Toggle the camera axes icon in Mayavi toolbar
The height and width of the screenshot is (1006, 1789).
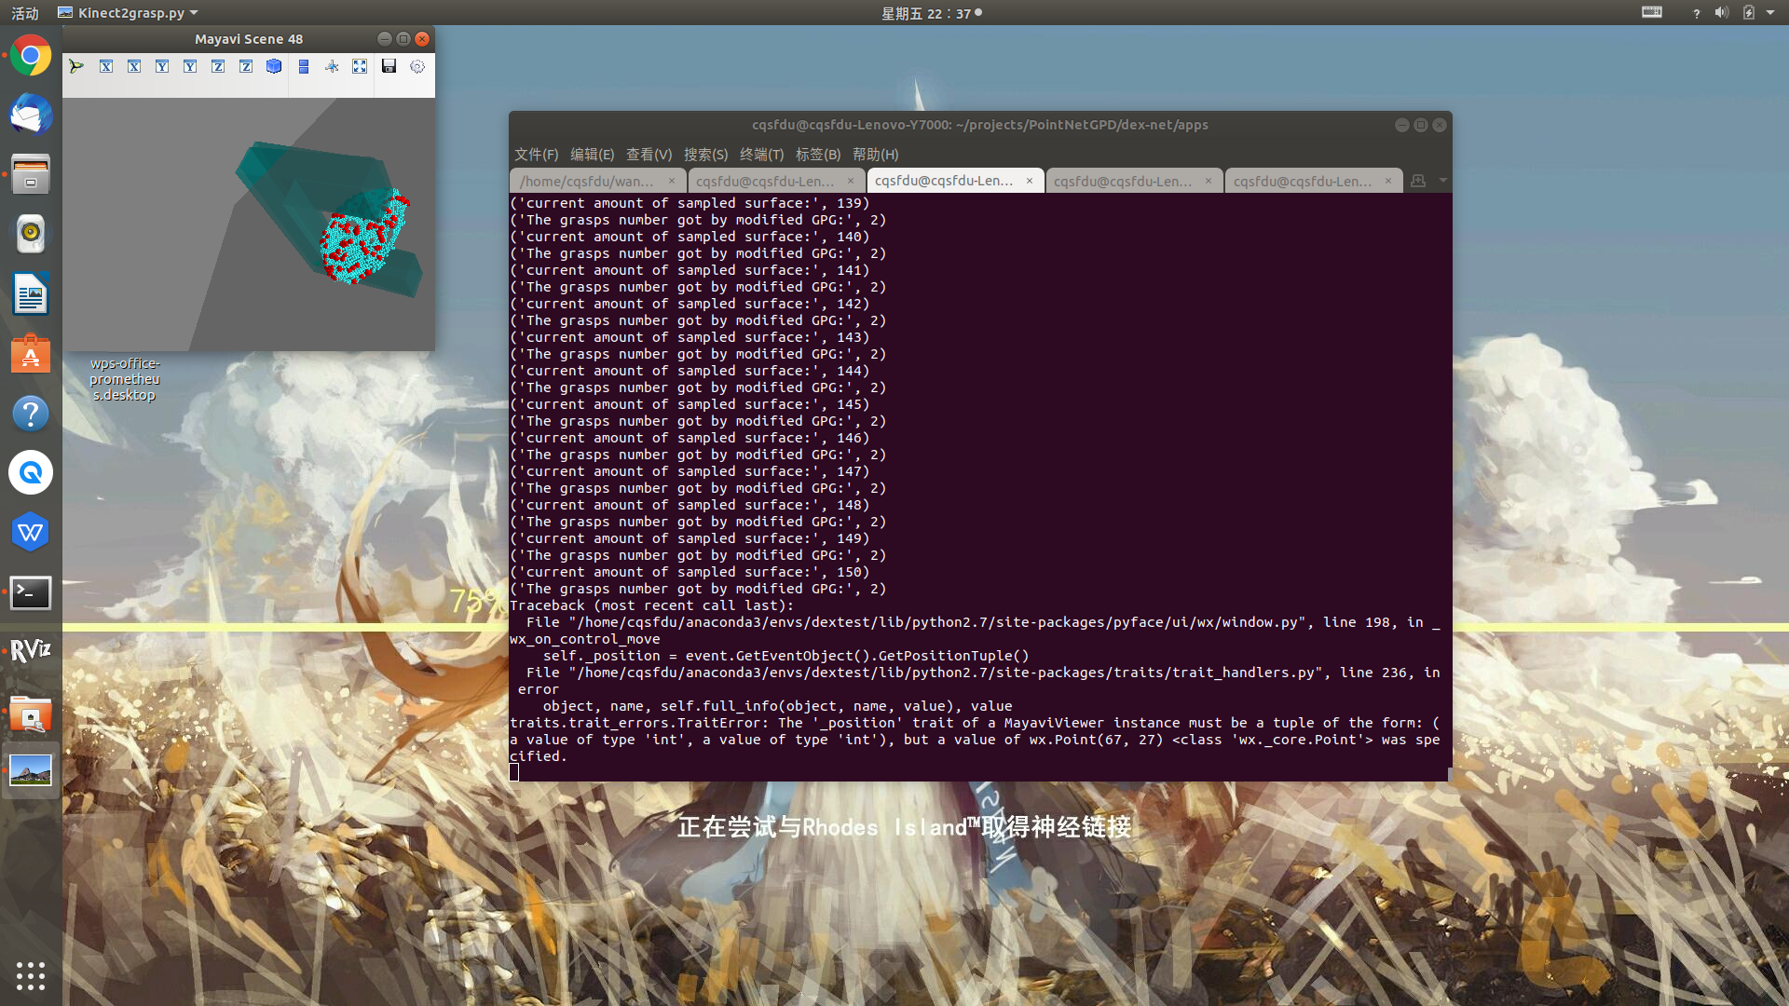tap(332, 66)
